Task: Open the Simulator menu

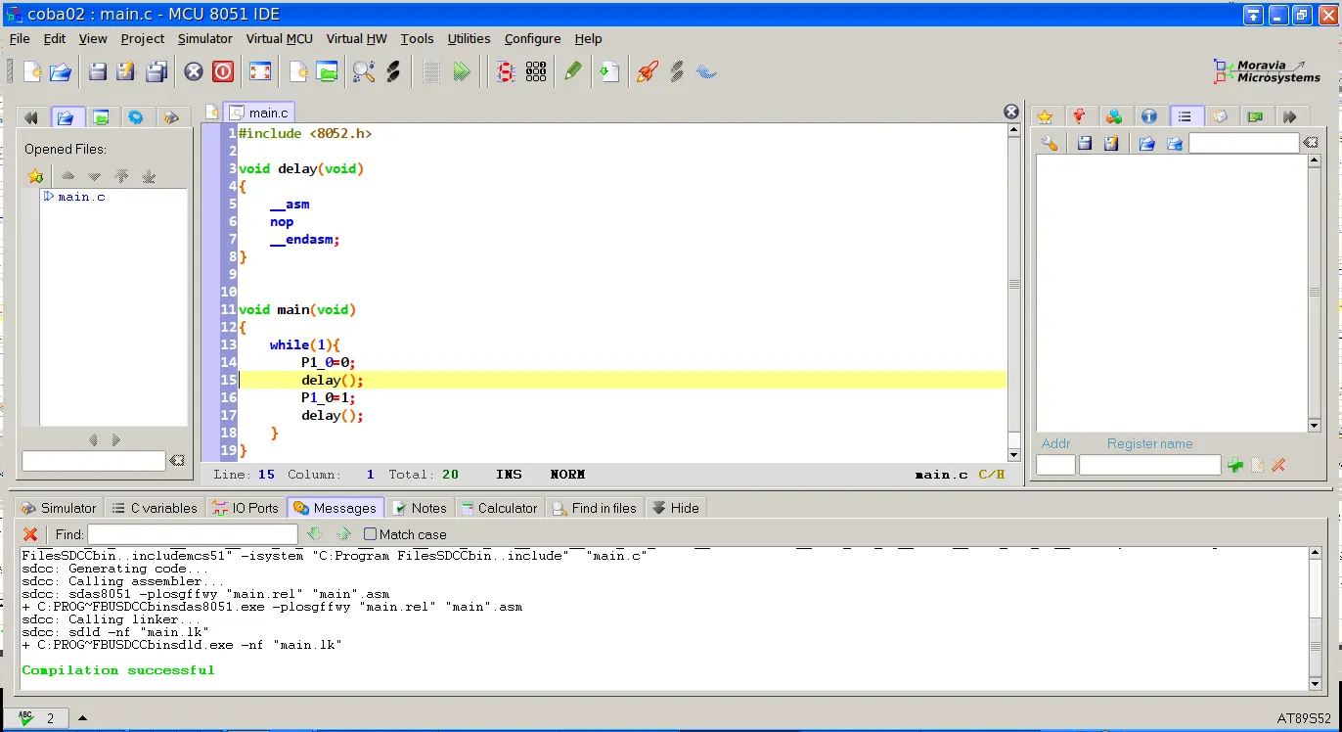Action: pos(205,39)
